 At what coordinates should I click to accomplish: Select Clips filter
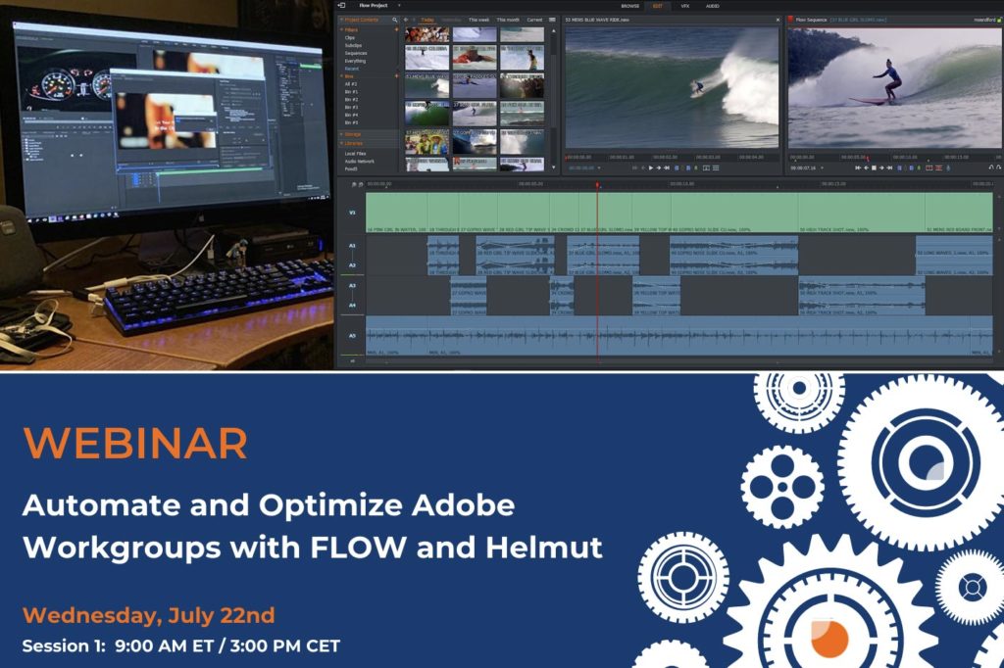pos(350,38)
